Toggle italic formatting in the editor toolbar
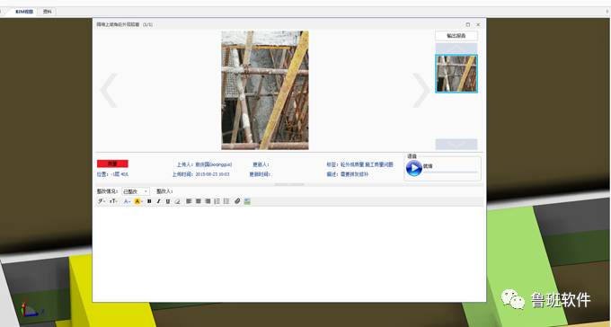Screen dimensions: 611x327 159,201
